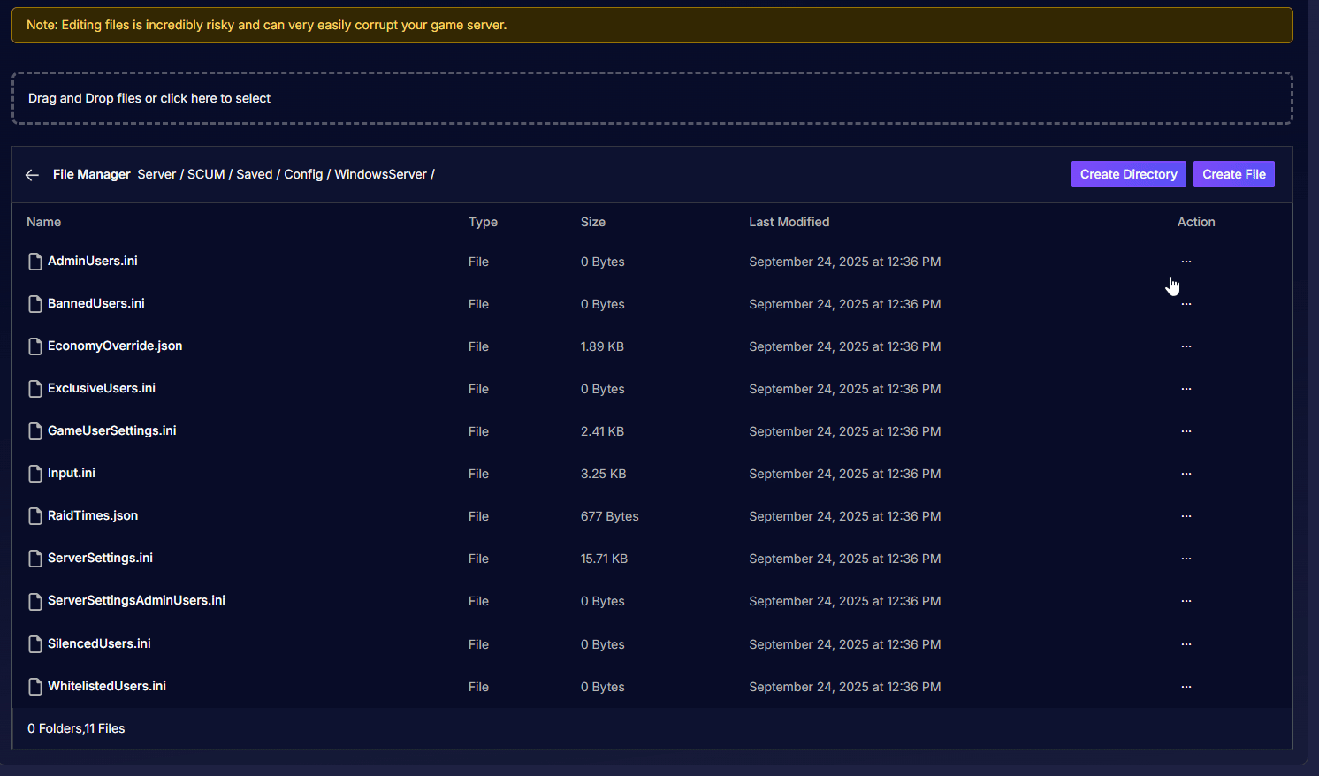The image size is (1319, 776).
Task: Show action options for WhitelistedUsers.ini
Action: 1186,687
